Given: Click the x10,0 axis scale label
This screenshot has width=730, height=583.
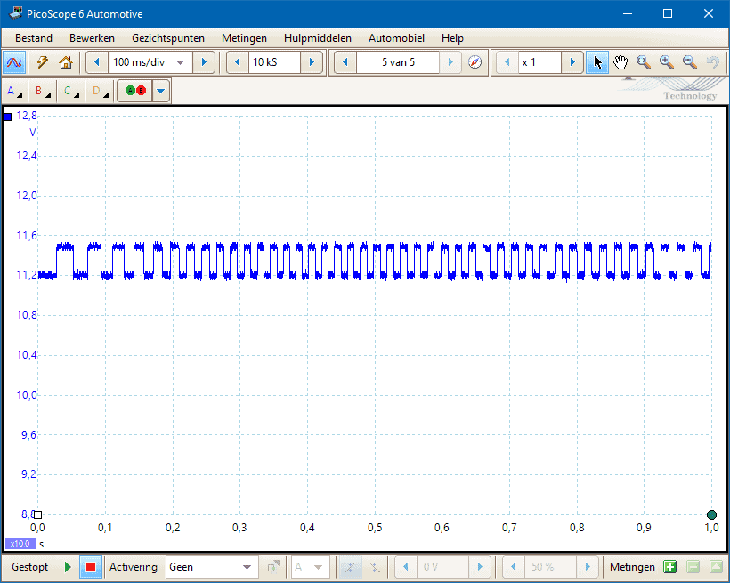Looking at the screenshot, I should pos(20,543).
